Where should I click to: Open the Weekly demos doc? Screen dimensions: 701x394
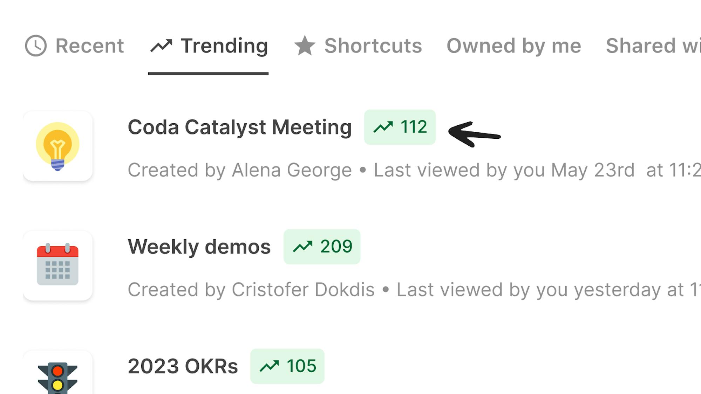click(199, 247)
